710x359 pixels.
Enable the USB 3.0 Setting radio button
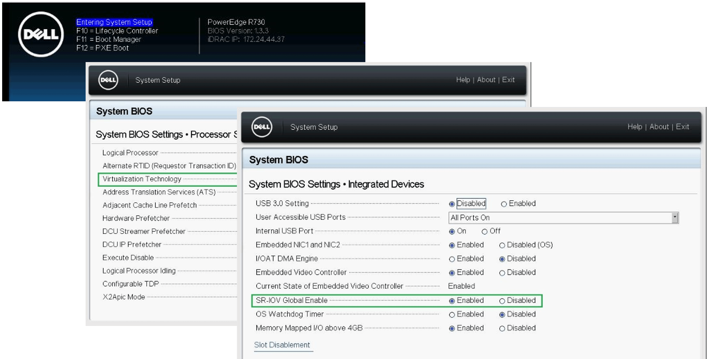(x=504, y=204)
